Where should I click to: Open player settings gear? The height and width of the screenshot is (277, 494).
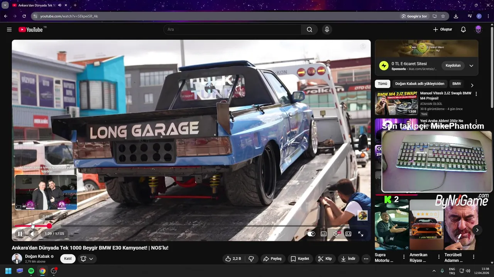[336, 234]
